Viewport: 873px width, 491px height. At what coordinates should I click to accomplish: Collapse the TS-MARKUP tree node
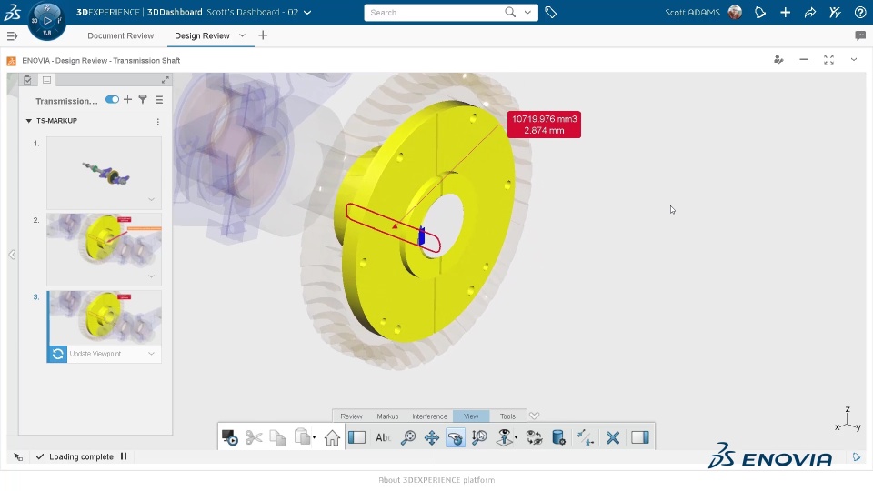(x=29, y=121)
